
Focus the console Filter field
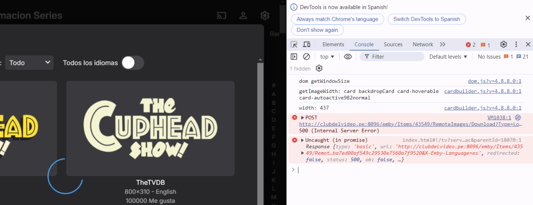(392, 56)
